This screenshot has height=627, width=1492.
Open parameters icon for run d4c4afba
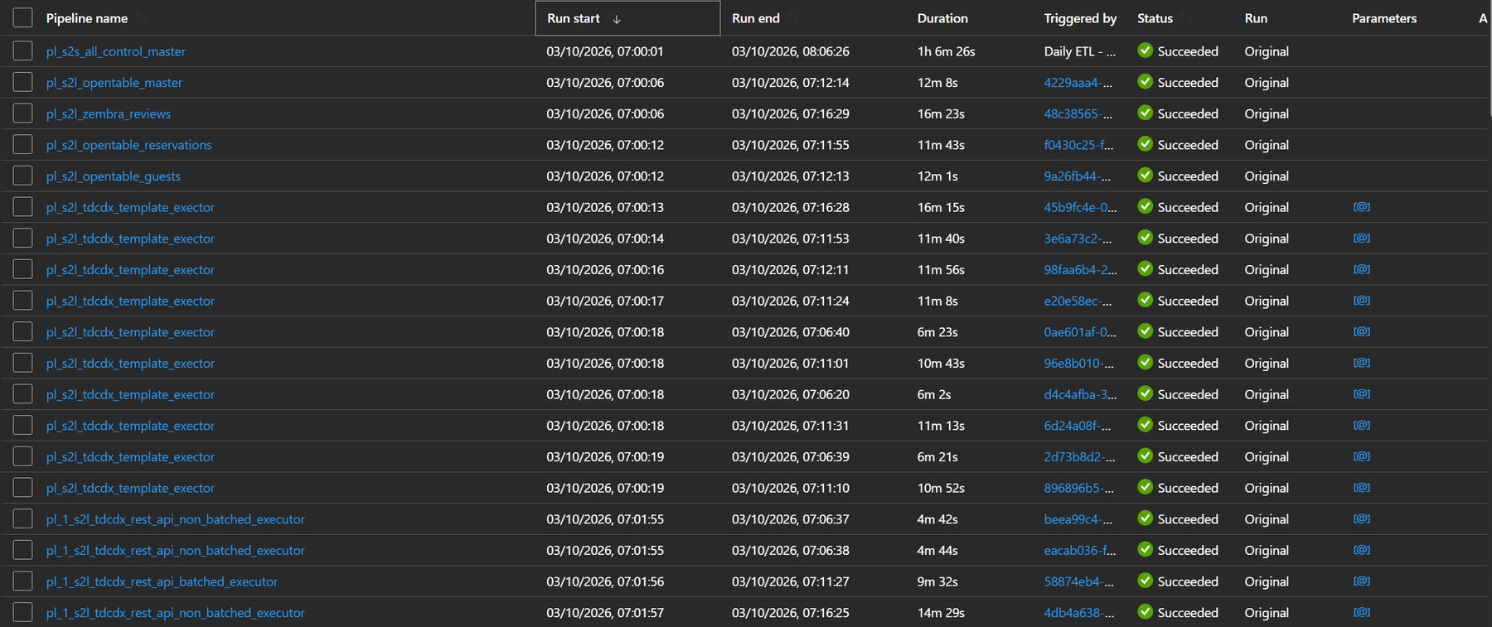click(1361, 394)
